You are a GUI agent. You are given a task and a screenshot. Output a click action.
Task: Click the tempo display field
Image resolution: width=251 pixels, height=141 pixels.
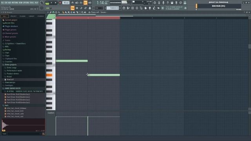coord(66,3)
